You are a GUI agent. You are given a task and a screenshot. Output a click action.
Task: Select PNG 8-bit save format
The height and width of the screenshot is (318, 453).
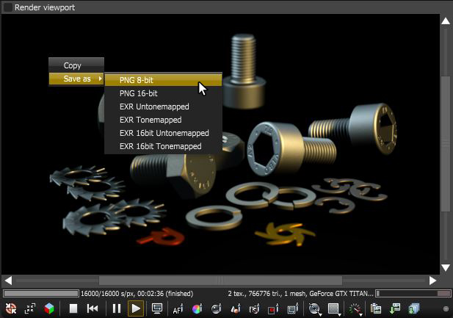click(x=163, y=80)
